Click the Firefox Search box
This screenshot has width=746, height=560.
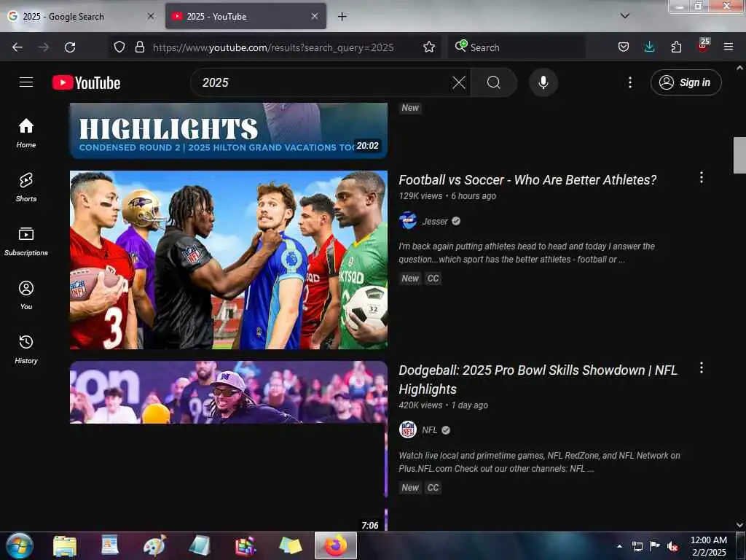coord(517,47)
